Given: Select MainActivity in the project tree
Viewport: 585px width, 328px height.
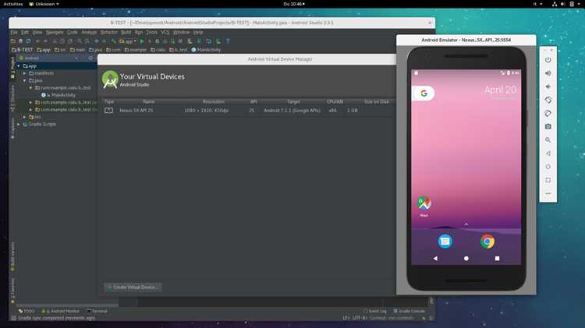Looking at the screenshot, I should click(x=58, y=95).
